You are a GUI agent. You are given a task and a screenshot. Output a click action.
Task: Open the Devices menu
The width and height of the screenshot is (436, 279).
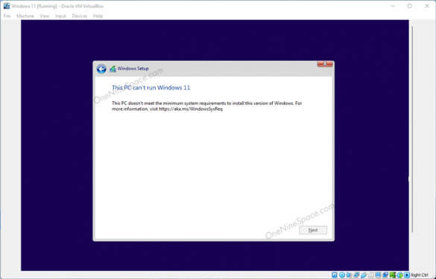point(80,16)
